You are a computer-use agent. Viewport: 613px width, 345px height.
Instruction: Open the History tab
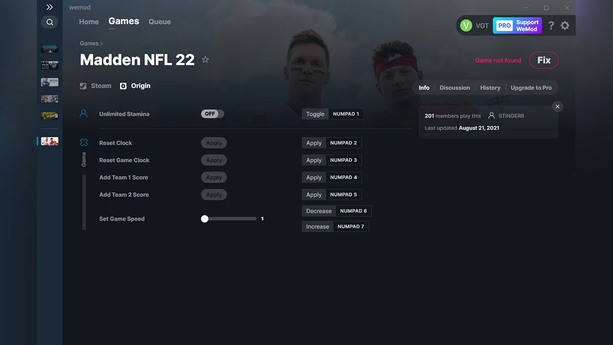490,87
